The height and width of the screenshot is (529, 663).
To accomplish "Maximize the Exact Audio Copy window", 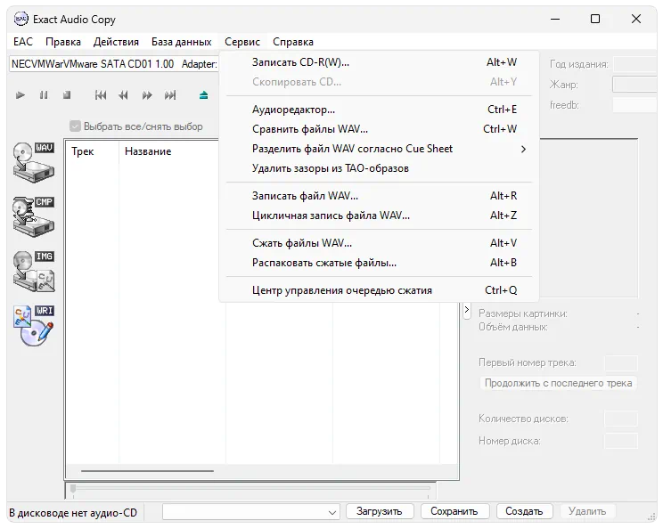I will pyautogui.click(x=595, y=19).
